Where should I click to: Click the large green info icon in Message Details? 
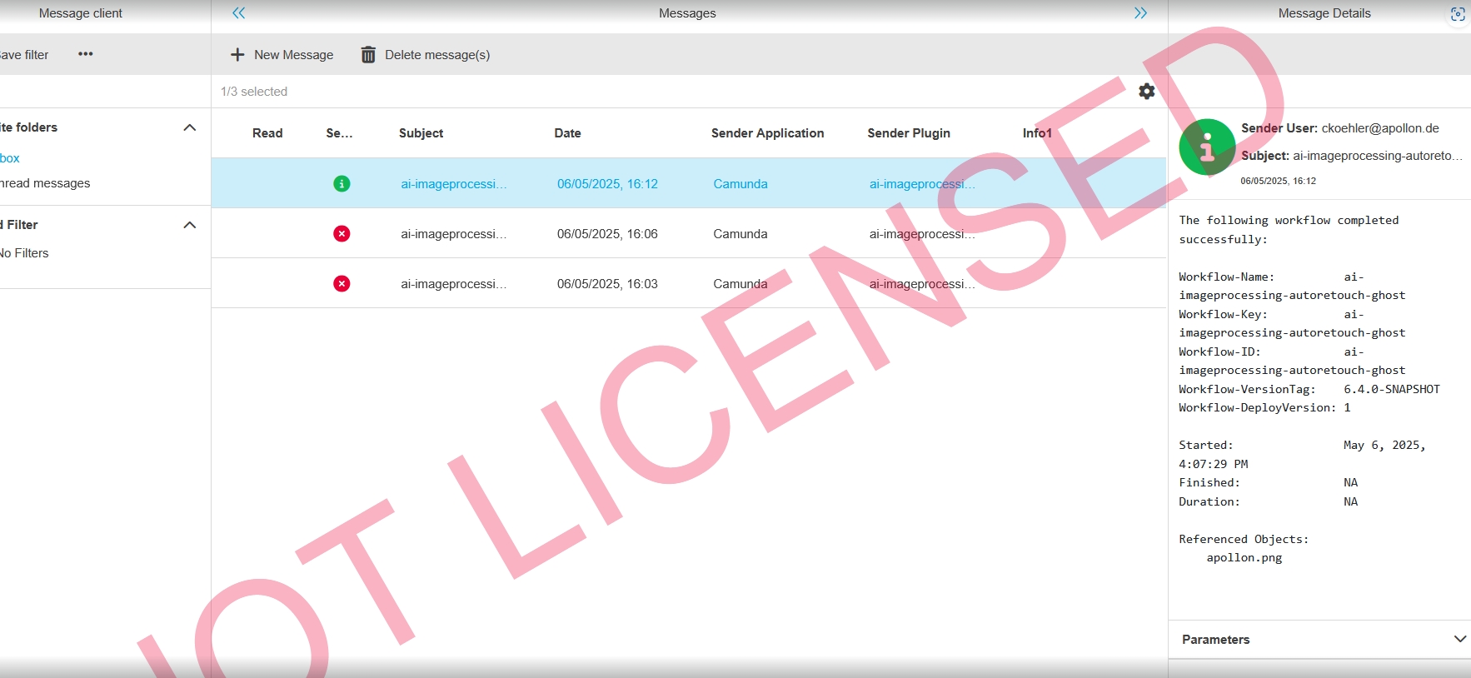tap(1207, 147)
